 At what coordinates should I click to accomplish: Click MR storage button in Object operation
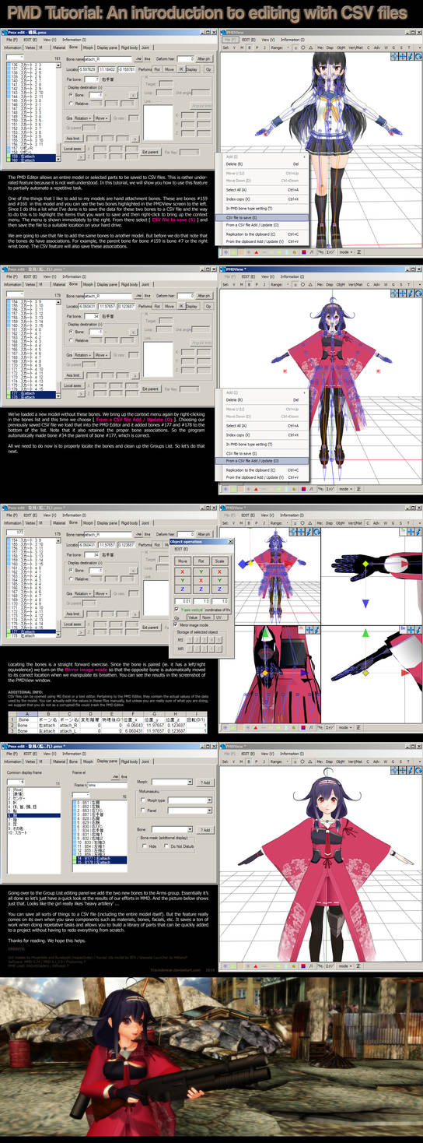[x=180, y=649]
